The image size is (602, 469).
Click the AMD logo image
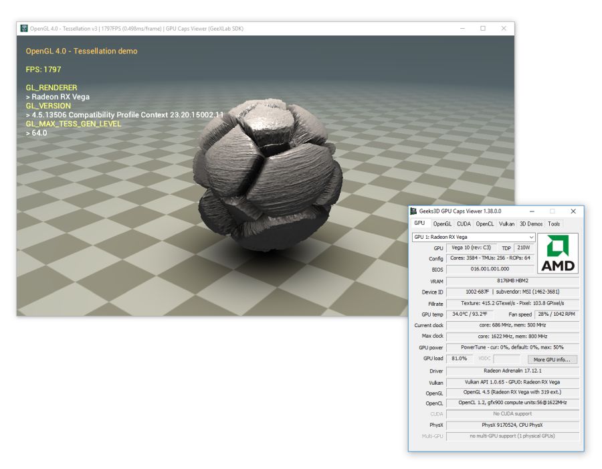coord(557,253)
